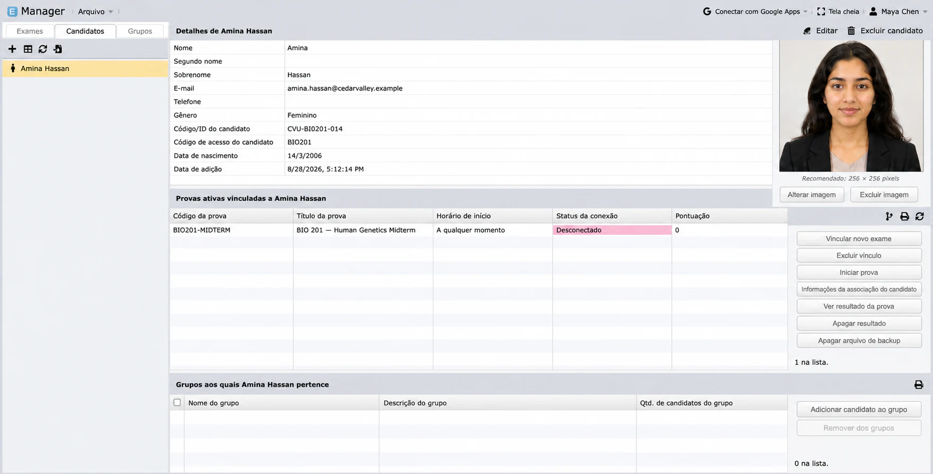
Task: Expand the Conectar com Google Apps dropdown arrow
Action: point(805,12)
